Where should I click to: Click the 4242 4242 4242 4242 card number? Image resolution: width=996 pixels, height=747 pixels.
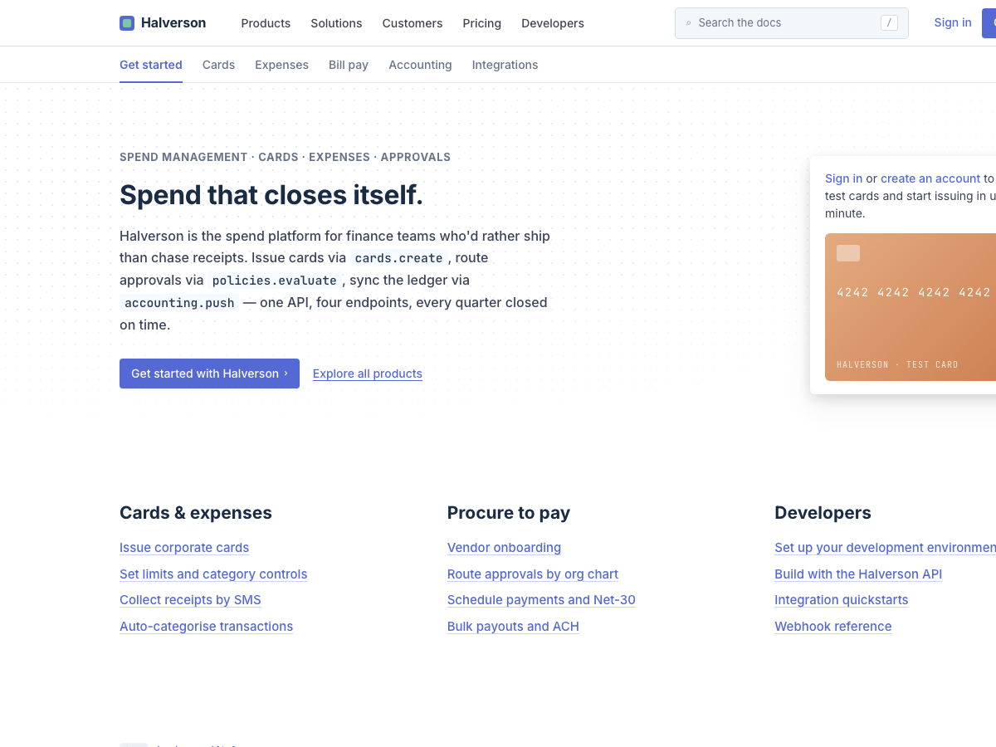coord(914,292)
